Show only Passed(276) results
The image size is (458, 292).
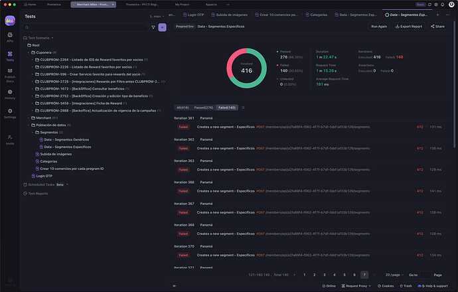(x=204, y=107)
